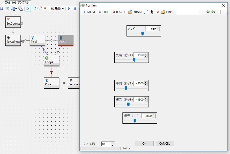
Task: Click the black humanoid figure icon
Action: click(152, 12)
